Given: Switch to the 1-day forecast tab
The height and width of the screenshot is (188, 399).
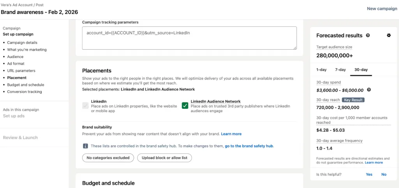Looking at the screenshot, I should click(321, 70).
